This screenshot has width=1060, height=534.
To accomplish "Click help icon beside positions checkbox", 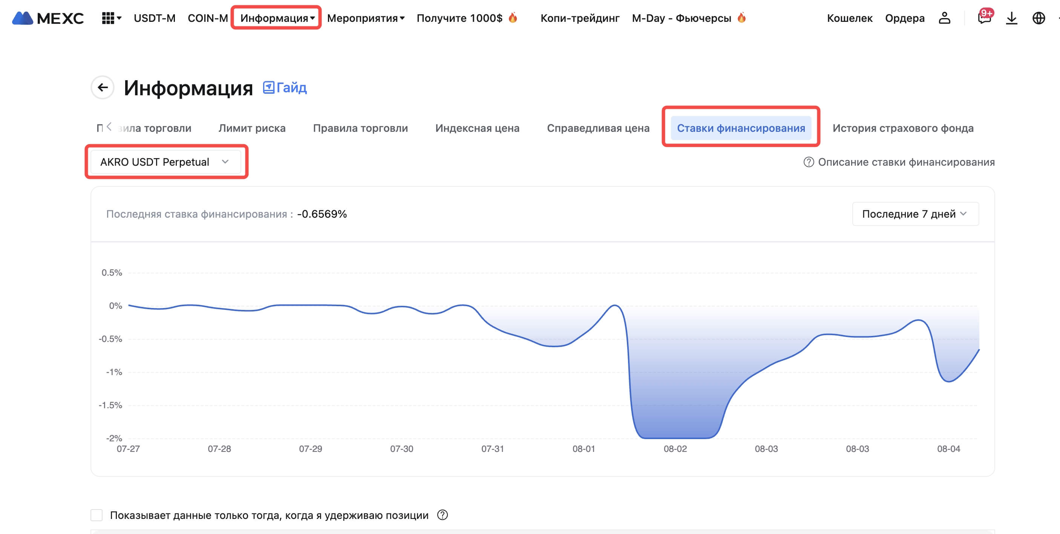I will click(x=442, y=515).
